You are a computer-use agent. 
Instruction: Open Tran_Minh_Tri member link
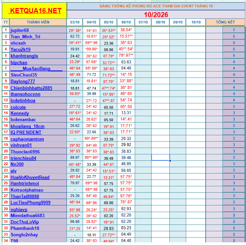(x=25, y=37)
